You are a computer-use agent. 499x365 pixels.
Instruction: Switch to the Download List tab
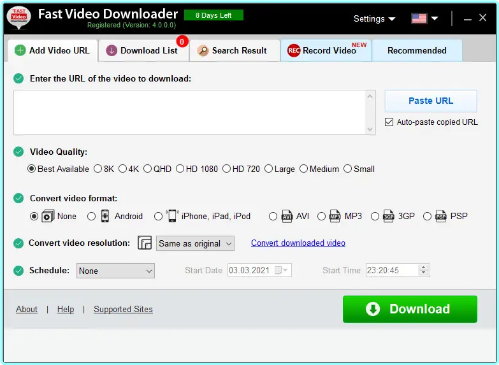tap(143, 50)
